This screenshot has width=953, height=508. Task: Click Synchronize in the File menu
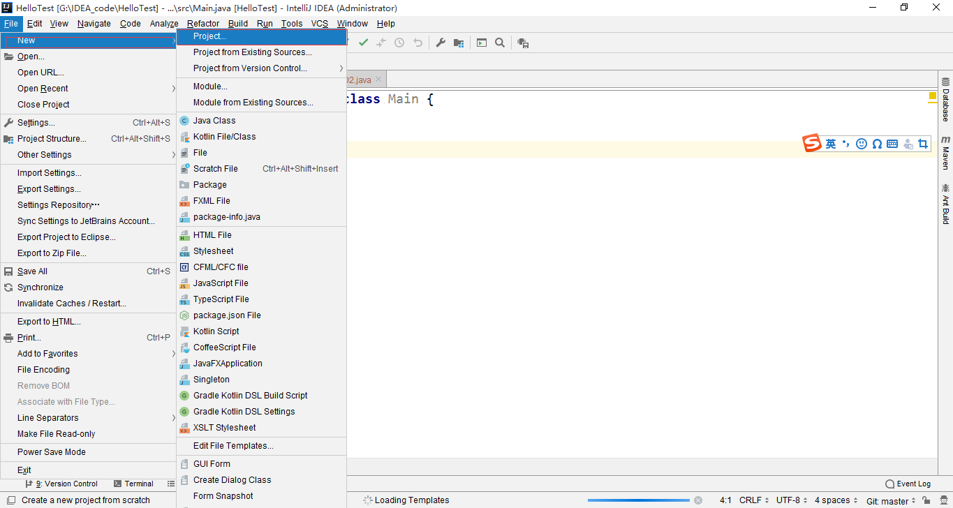coord(89,287)
